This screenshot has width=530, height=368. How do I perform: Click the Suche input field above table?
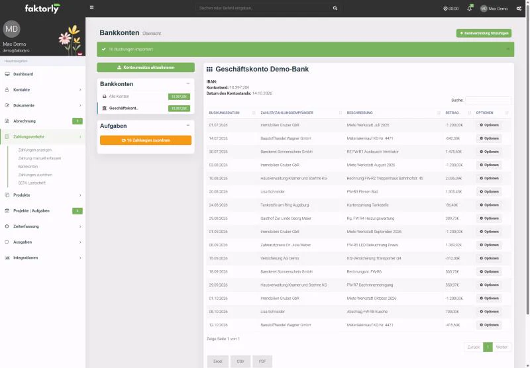click(x=488, y=100)
